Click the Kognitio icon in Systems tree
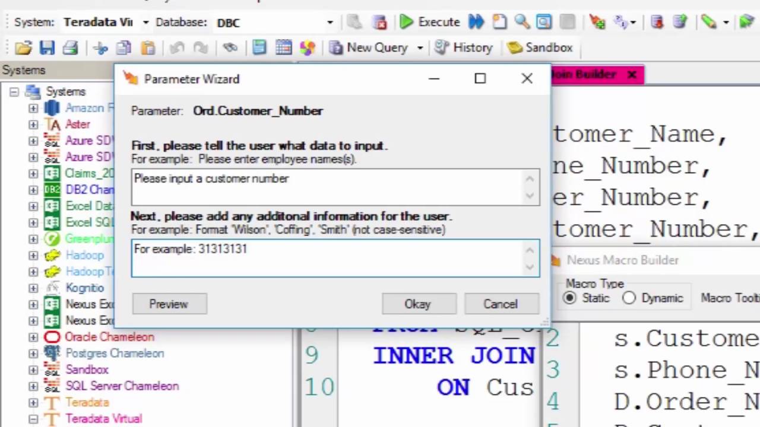Viewport: 760px width, 427px height. tap(52, 288)
